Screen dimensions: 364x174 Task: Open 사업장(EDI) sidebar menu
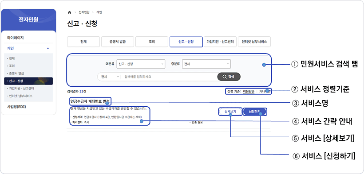click(16, 107)
